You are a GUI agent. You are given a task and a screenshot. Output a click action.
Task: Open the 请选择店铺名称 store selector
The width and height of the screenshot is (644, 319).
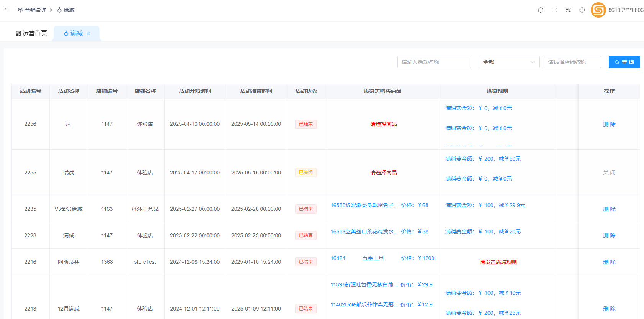pos(572,62)
